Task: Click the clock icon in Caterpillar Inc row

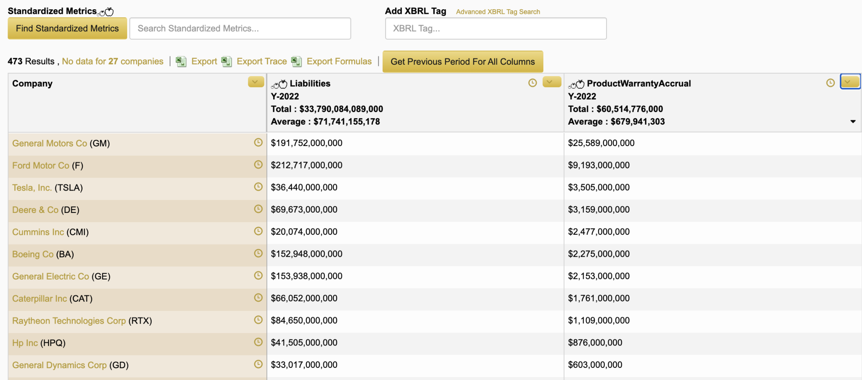Action: point(258,298)
